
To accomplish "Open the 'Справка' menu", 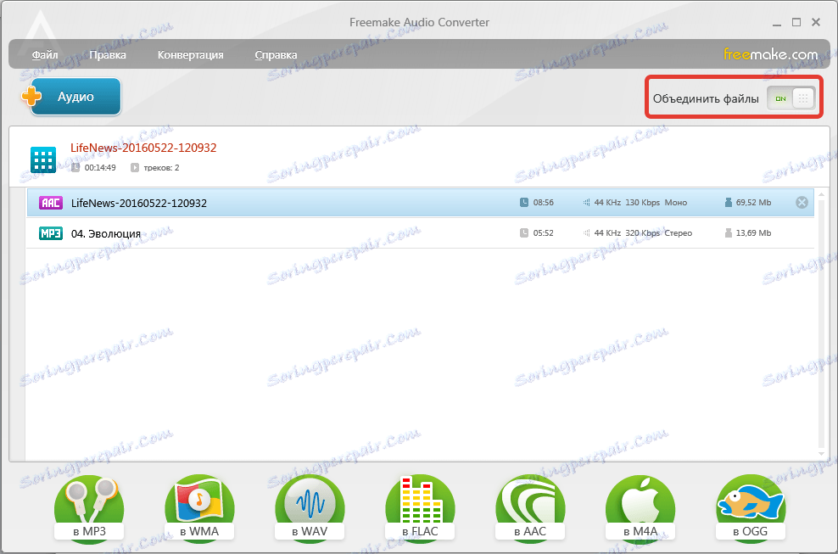I will (276, 54).
